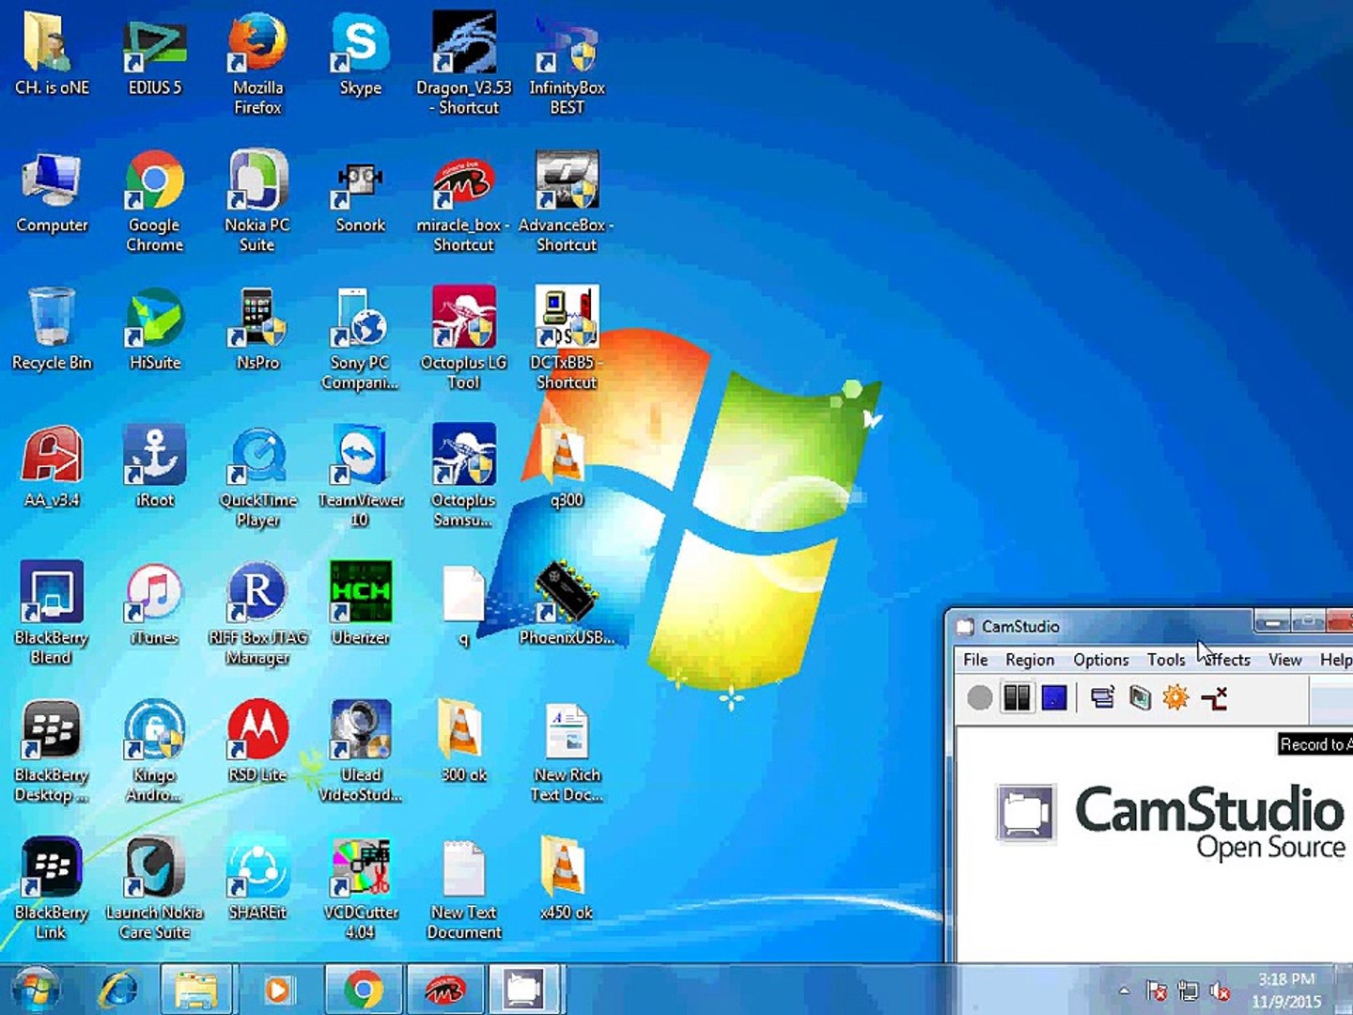Viewport: 1353px width, 1015px height.
Task: Click the red icon ending CamStudio toolbar
Action: click(x=1214, y=697)
